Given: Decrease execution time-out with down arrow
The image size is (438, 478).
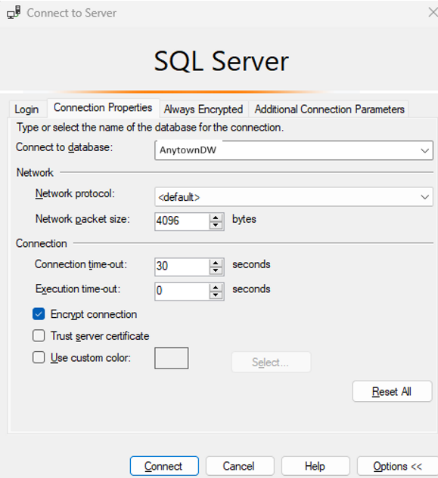Looking at the screenshot, I should pos(216,295).
